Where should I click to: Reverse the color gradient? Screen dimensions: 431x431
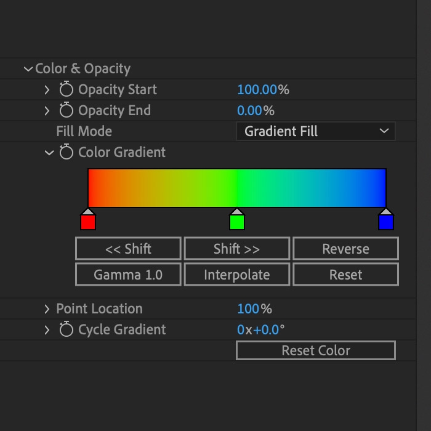[346, 249]
